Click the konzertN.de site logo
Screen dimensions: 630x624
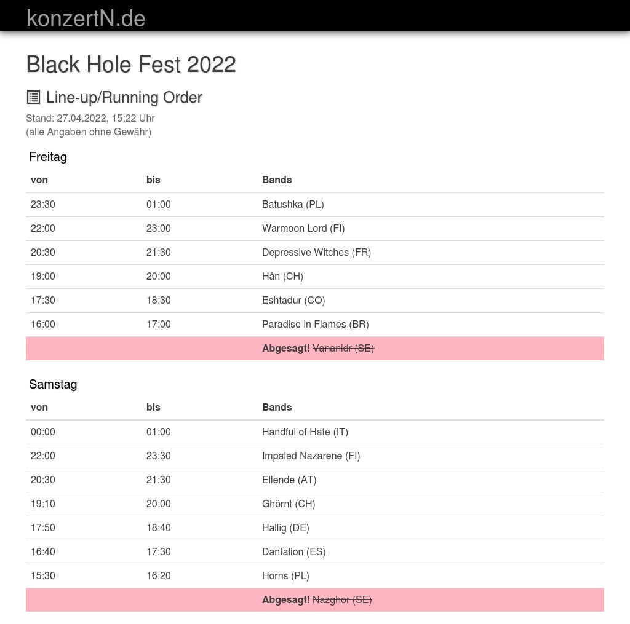(x=86, y=18)
